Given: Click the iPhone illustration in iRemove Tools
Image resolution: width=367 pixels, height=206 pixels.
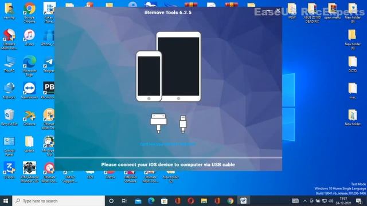Looking at the screenshot, I should [149, 76].
